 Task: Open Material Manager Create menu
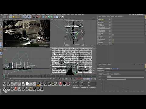tap(7, 81)
